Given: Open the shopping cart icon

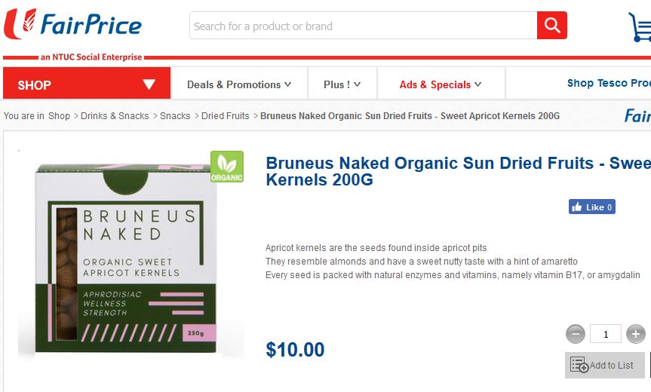Looking at the screenshot, I should [x=640, y=27].
